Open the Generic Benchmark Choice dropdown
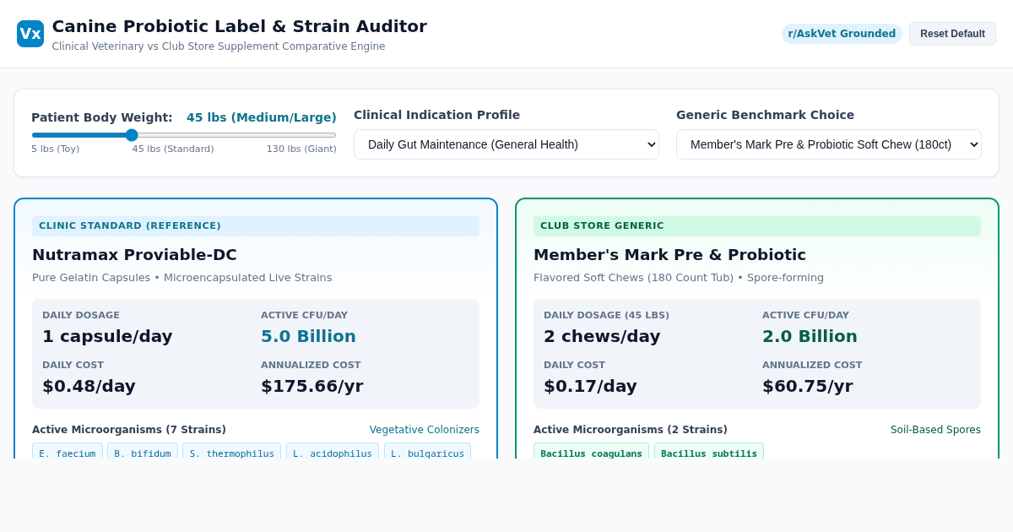 829,144
